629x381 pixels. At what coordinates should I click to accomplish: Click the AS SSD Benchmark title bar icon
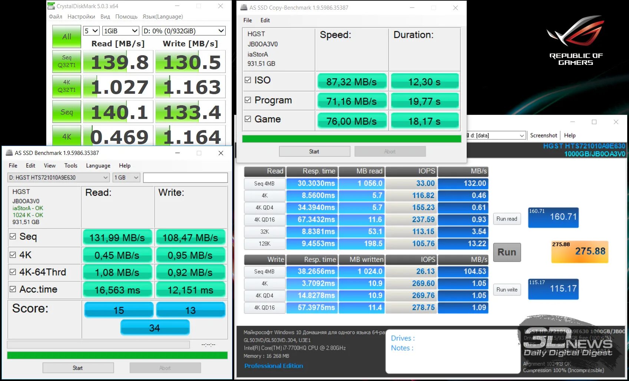(9, 153)
